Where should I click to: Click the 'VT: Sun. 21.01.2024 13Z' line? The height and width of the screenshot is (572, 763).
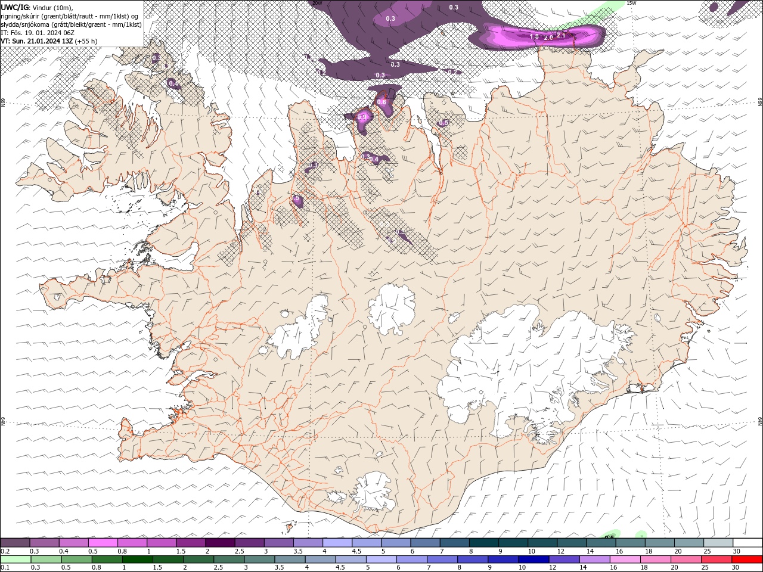[x=49, y=41]
